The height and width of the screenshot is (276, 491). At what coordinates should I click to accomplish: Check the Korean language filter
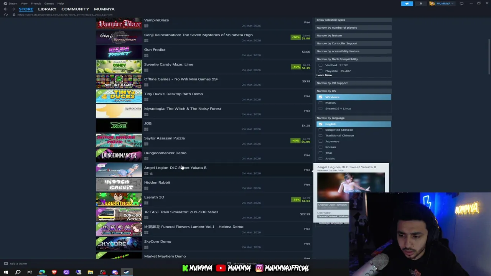320,147
